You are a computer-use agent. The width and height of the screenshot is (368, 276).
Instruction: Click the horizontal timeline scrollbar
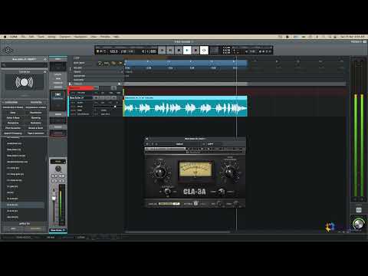[178, 232]
